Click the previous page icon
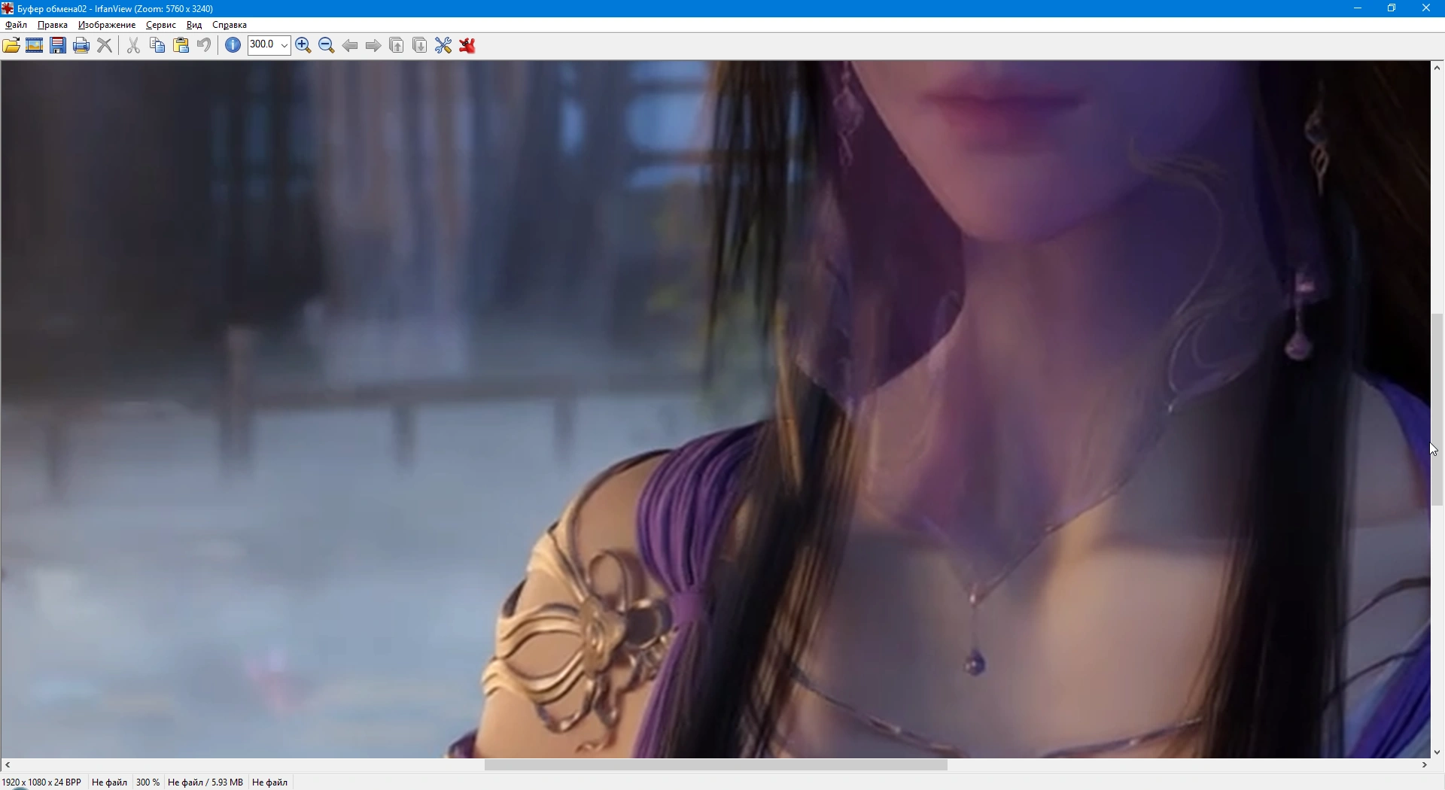The width and height of the screenshot is (1445, 790). (397, 45)
